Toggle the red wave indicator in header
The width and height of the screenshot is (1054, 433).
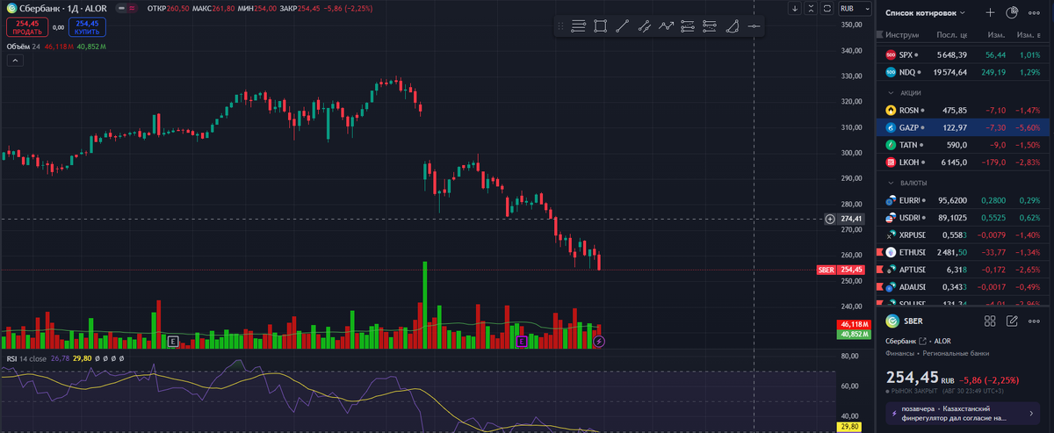tap(133, 8)
